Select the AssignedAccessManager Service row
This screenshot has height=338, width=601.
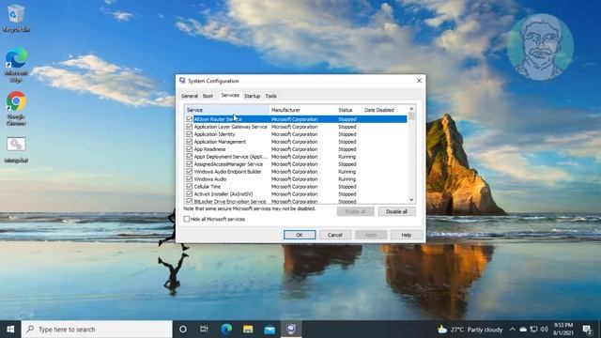[x=297, y=164]
